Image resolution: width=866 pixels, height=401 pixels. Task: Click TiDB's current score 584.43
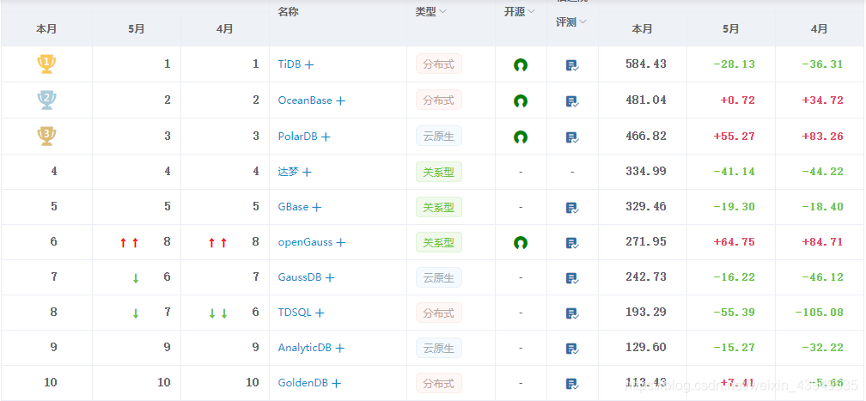coord(646,64)
